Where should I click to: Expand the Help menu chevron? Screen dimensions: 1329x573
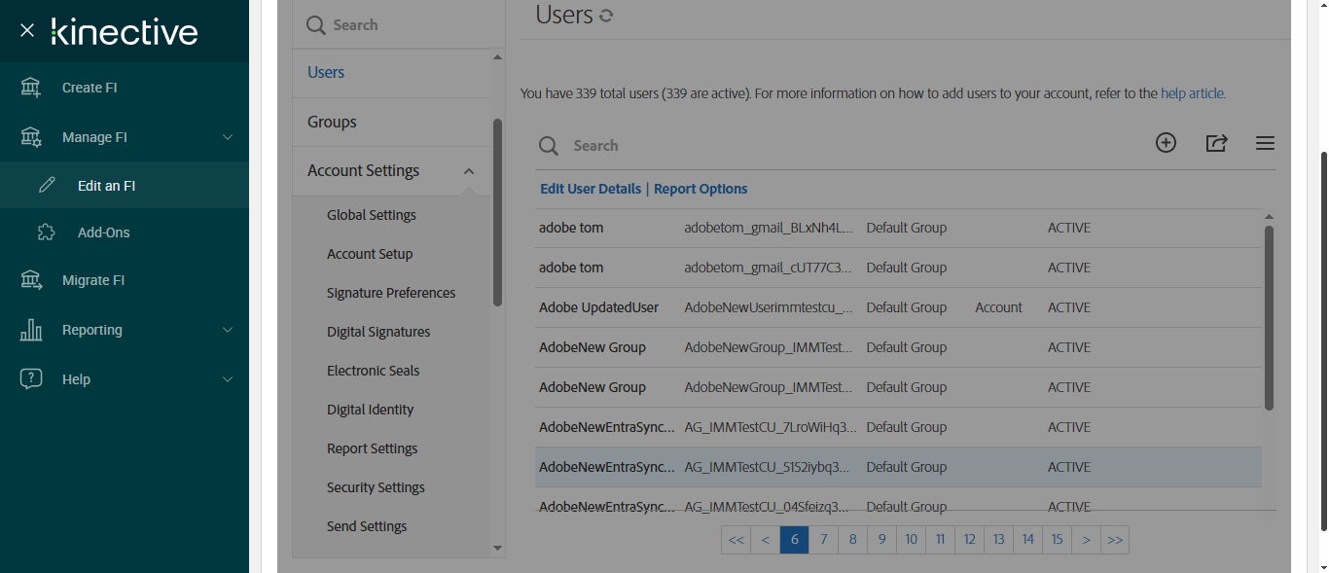pos(228,379)
